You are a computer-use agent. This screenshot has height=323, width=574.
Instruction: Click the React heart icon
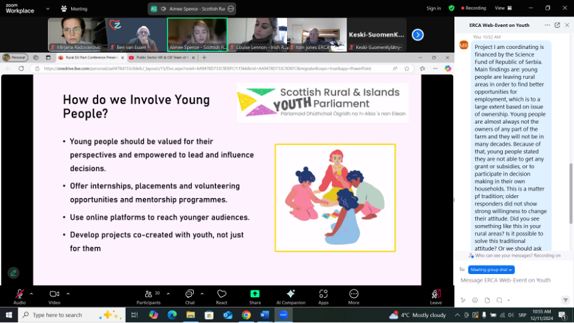tap(222, 295)
